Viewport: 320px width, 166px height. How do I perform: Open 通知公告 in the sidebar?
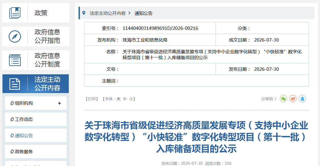point(36,135)
